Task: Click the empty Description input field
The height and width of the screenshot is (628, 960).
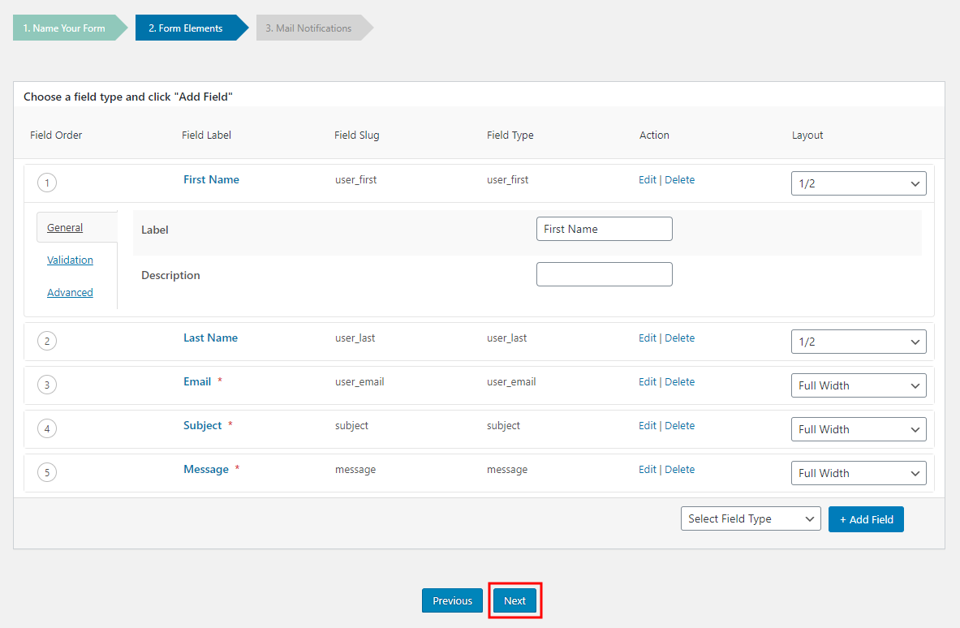Action: pos(604,273)
